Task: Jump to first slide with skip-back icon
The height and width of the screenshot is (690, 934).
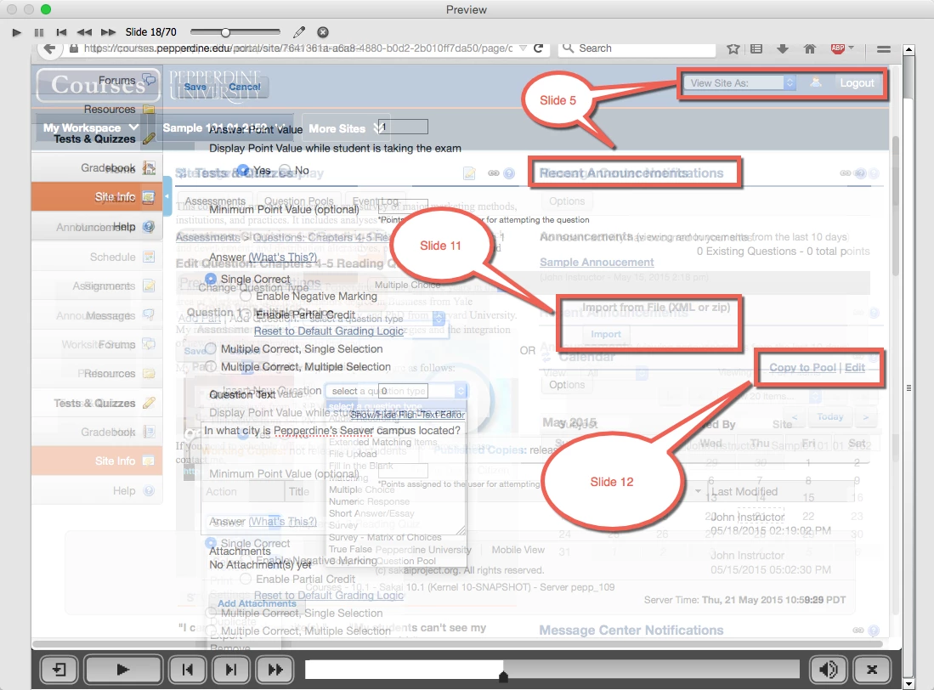Action: pyautogui.click(x=61, y=32)
